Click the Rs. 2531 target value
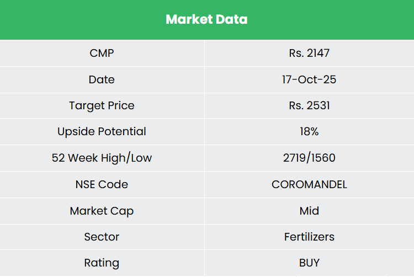Screen dimensions: 414x277 (309, 105)
